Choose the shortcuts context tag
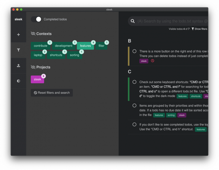Screen dimensions: 219x170 click(x=56, y=55)
